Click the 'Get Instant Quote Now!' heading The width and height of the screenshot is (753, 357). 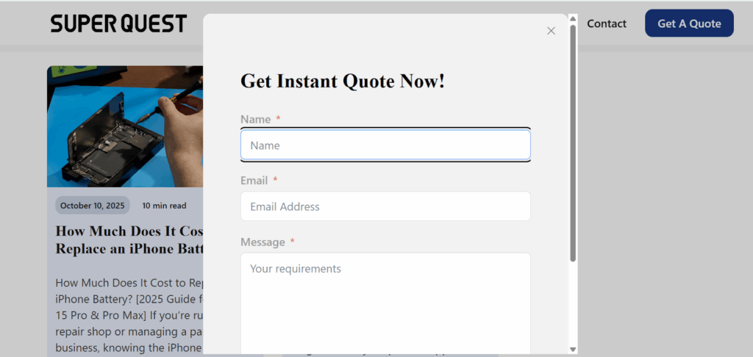(343, 81)
